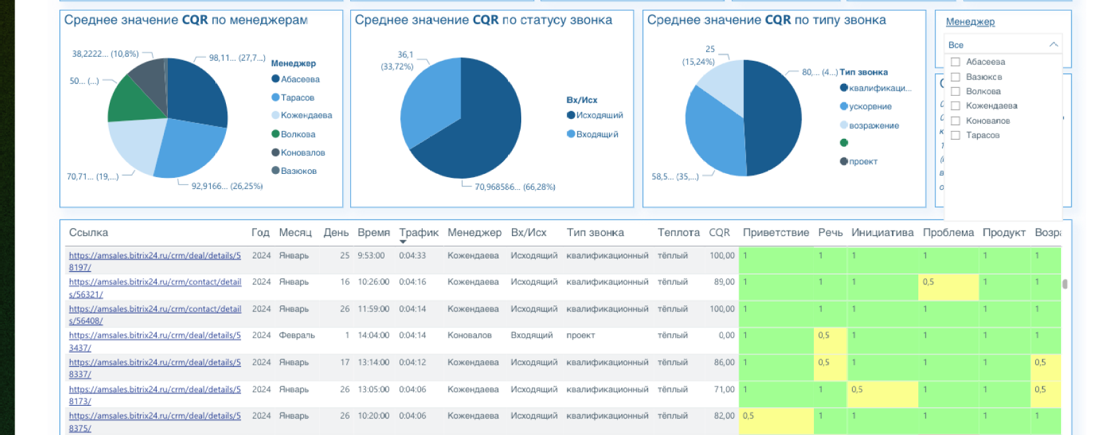Open the bitrix24 contact detail 56321 link
Image resolution: width=1100 pixels, height=435 pixels.
pyautogui.click(x=155, y=282)
